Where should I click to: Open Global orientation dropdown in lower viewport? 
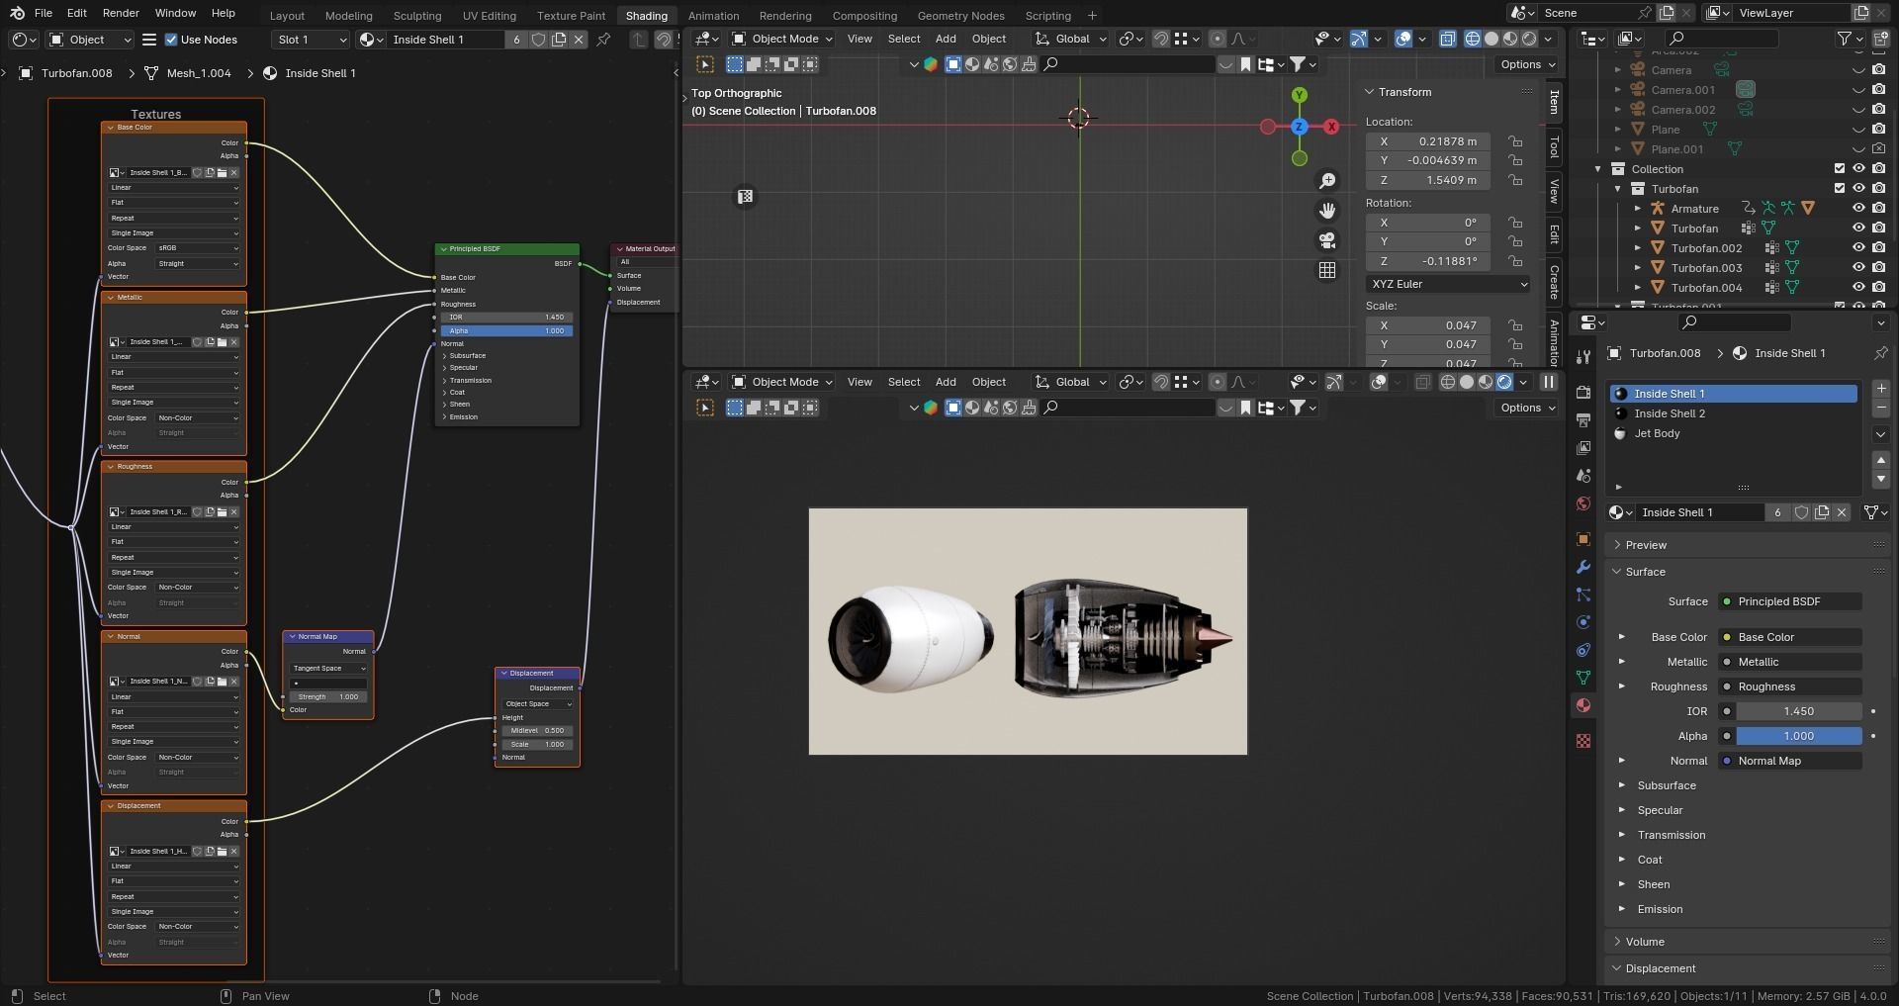(1071, 382)
